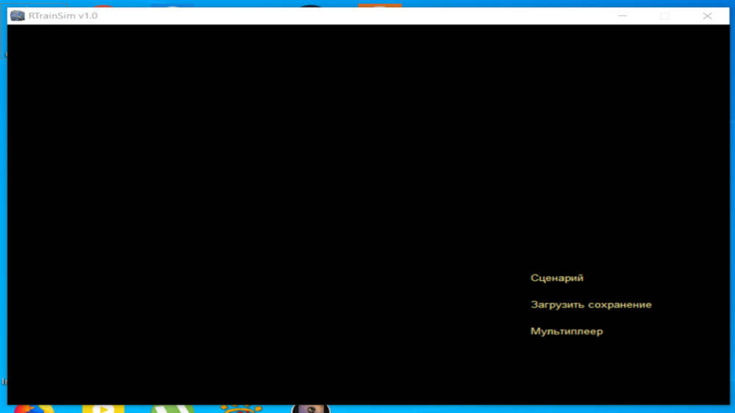Select the blue icon peeking above the window

[173, 6]
